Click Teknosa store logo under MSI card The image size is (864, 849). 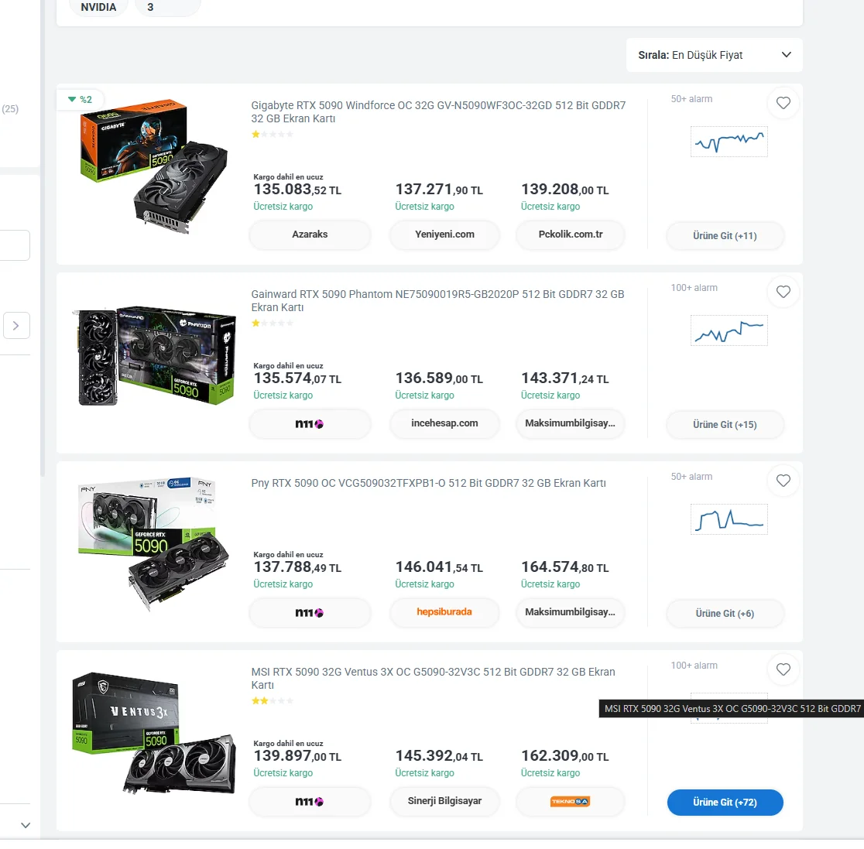click(x=571, y=802)
